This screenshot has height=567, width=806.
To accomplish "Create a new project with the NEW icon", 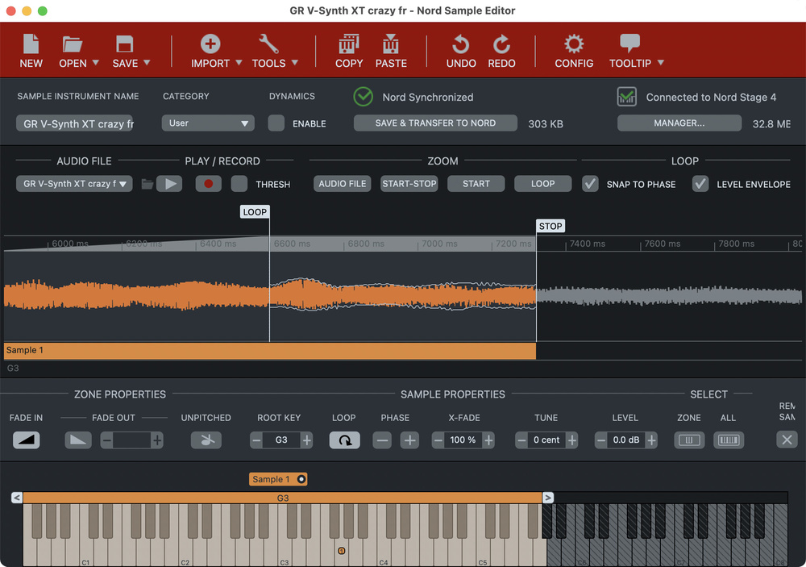I will tap(31, 44).
